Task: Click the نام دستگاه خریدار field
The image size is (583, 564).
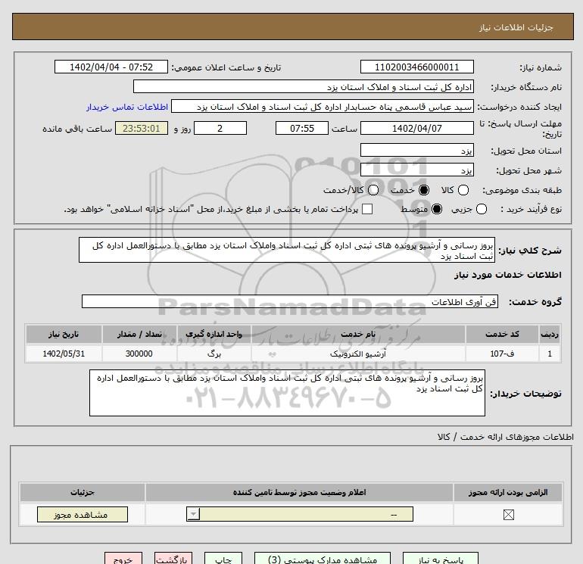Action: (304, 86)
